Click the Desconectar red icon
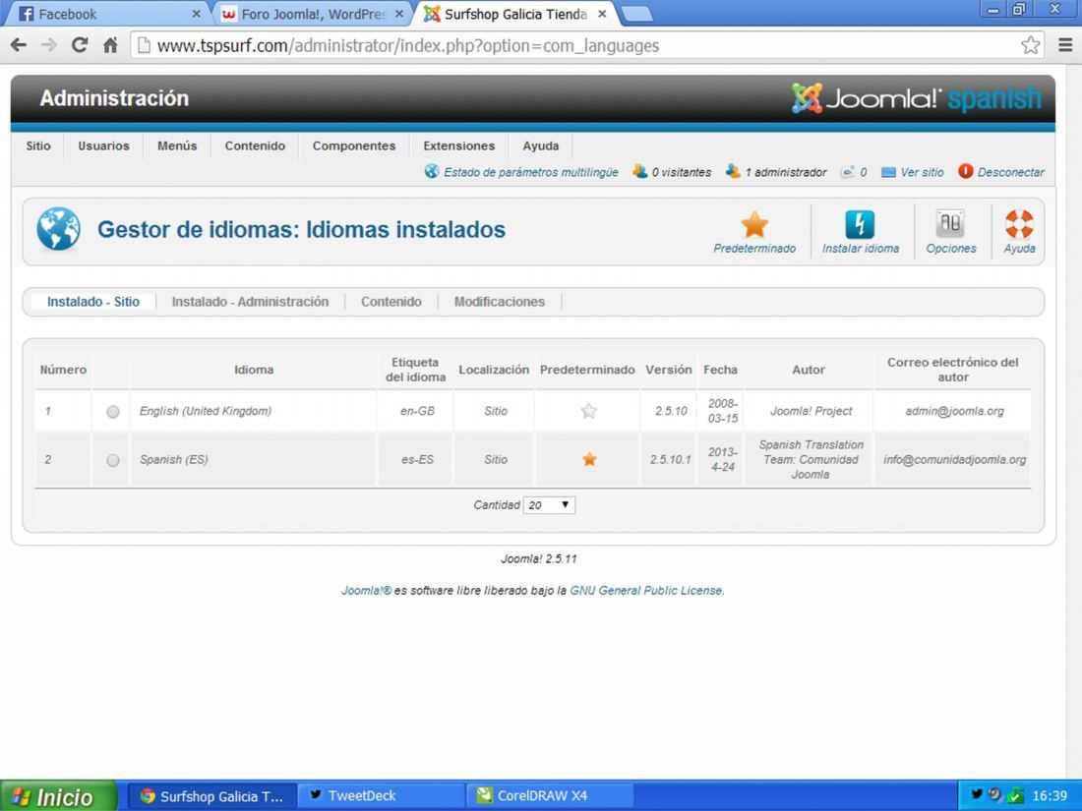The width and height of the screenshot is (1082, 811). pos(965,171)
